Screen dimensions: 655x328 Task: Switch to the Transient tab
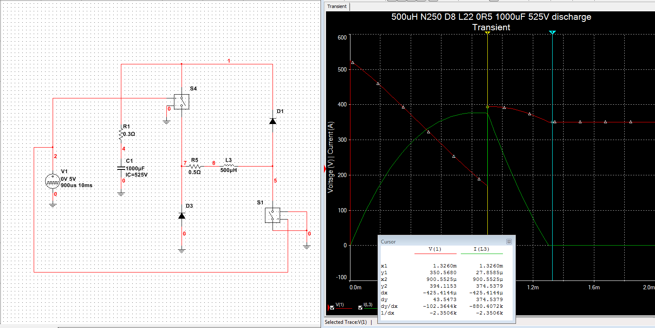point(337,6)
